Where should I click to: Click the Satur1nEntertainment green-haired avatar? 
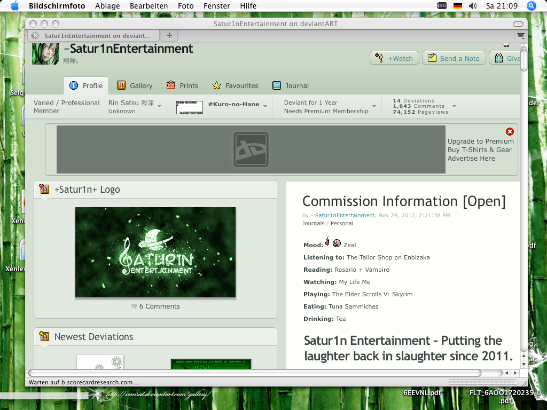pyautogui.click(x=45, y=54)
